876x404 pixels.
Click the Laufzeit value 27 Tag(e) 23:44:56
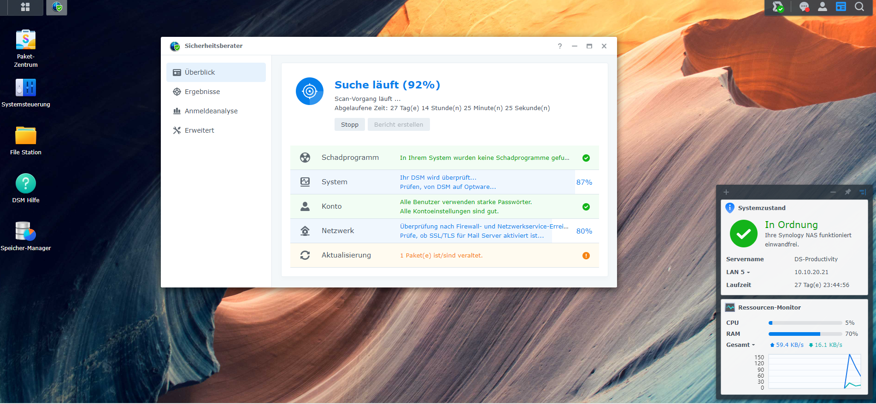pyautogui.click(x=822, y=285)
